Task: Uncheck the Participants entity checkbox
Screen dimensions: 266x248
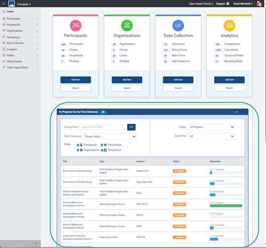Action: pos(78,145)
